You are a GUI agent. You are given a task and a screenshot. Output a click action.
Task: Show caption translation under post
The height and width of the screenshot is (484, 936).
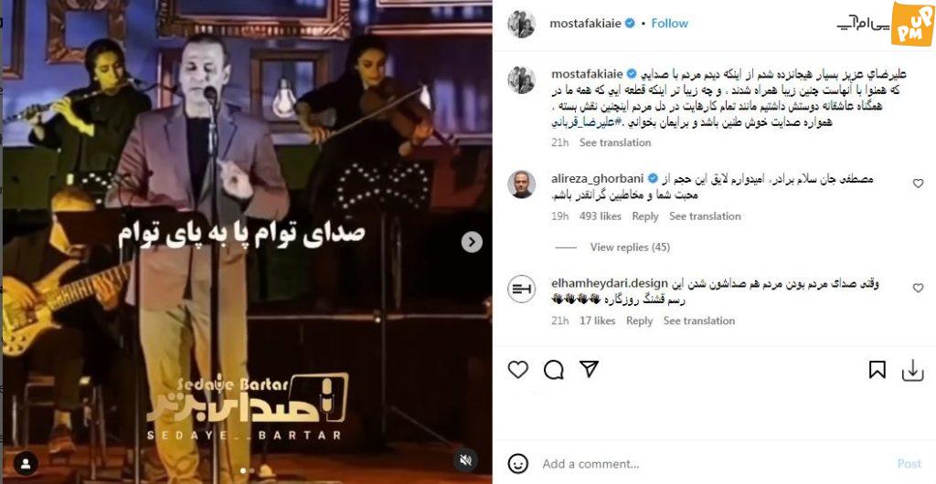tap(615, 142)
